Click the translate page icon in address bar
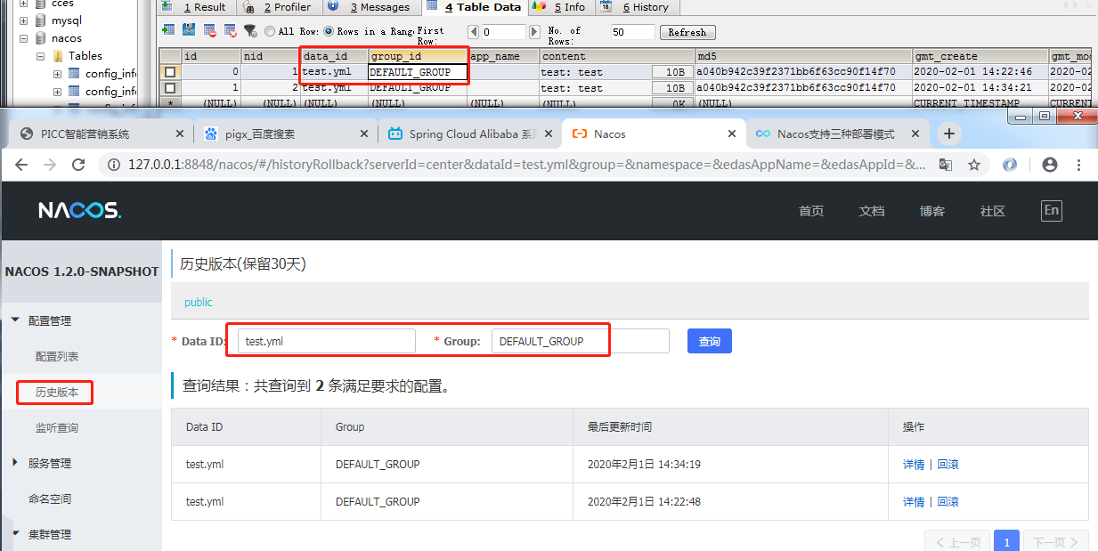 coord(946,165)
